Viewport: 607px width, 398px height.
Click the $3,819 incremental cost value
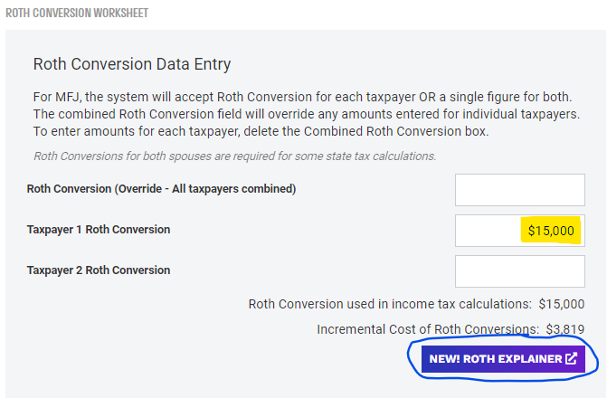point(564,329)
